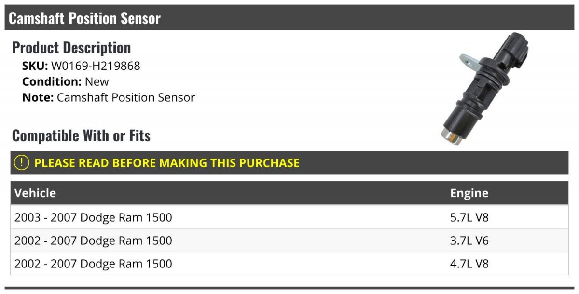
Task: Select the SKU W0169-H219868 text
Action: click(81, 66)
